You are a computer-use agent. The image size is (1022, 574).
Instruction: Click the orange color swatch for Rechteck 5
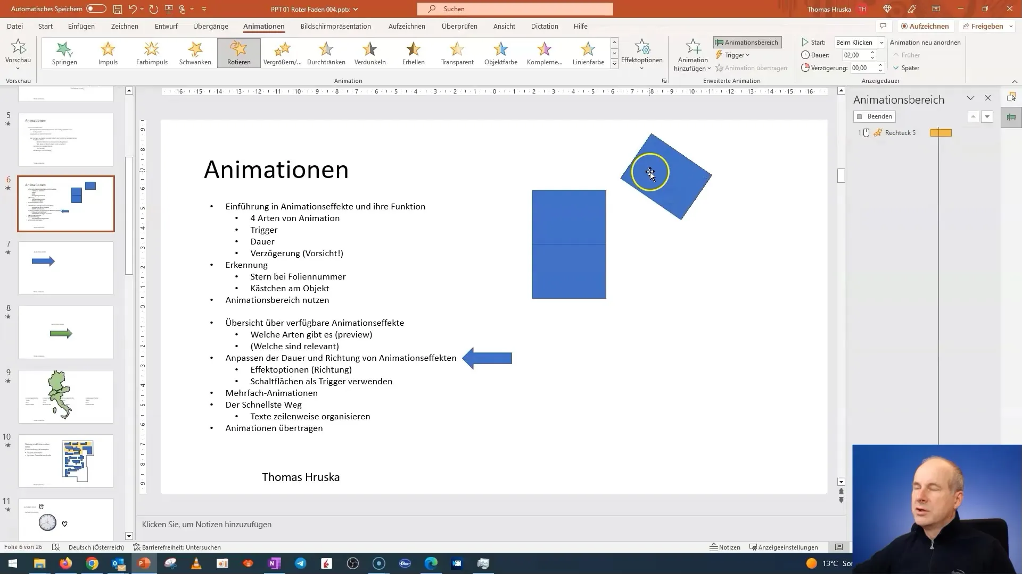point(941,133)
